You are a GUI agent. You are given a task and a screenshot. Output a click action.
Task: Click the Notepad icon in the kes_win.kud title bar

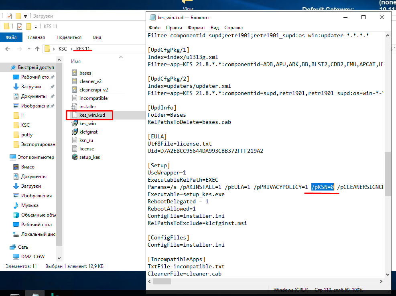152,17
